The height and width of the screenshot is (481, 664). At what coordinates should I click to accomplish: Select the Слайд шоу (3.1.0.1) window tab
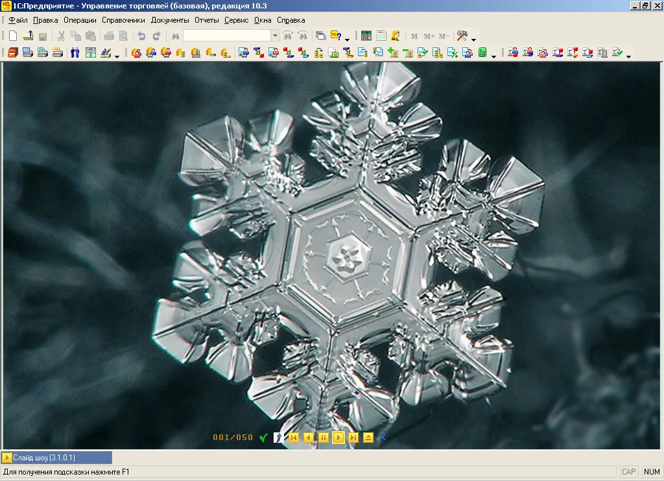click(x=57, y=458)
